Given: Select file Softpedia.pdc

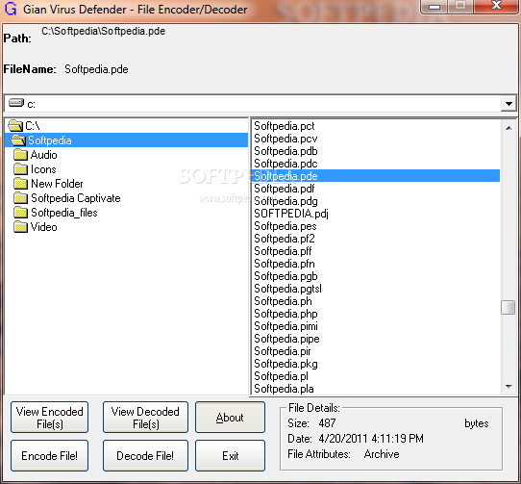Looking at the screenshot, I should [285, 164].
